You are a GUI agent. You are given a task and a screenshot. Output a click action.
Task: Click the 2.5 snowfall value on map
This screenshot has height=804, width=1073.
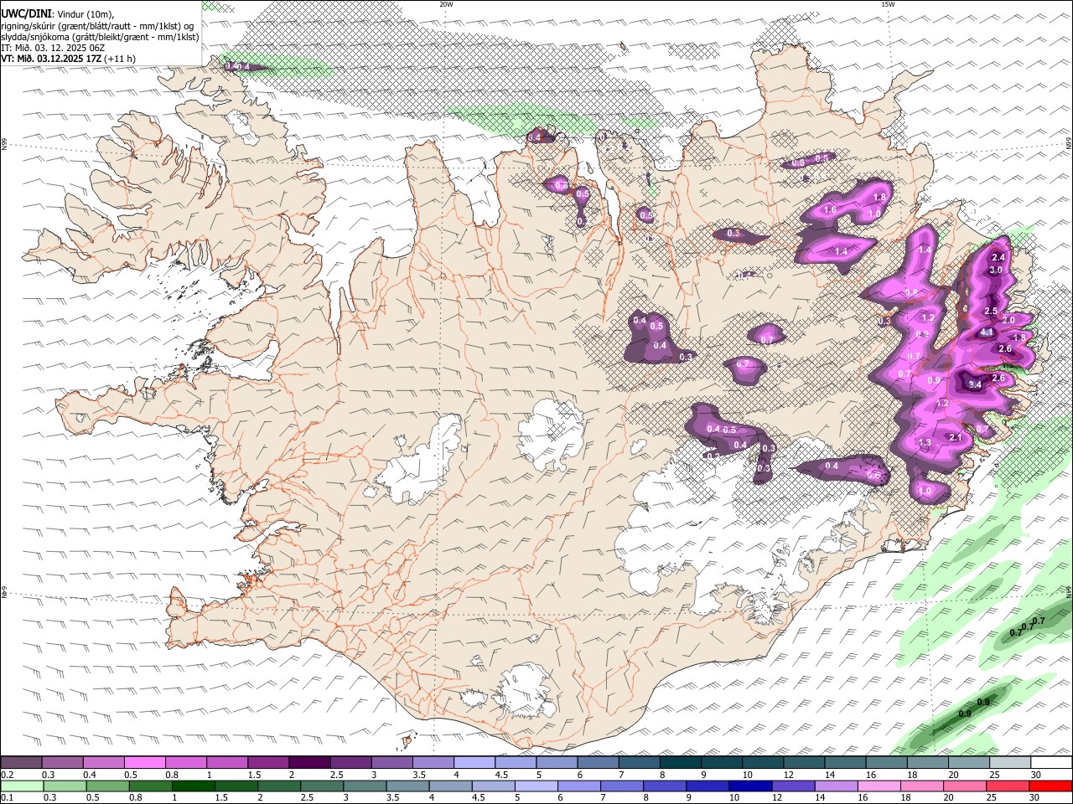pos(990,312)
